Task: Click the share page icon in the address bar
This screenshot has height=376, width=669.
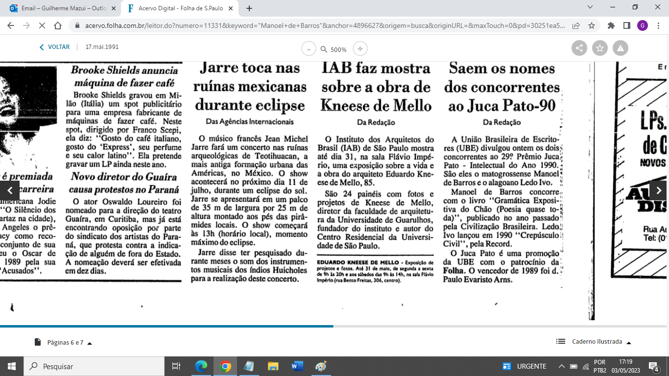Action: point(576,25)
